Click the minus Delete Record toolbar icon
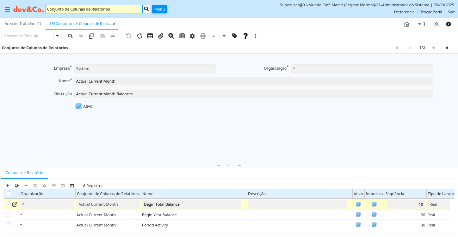 click(113, 36)
